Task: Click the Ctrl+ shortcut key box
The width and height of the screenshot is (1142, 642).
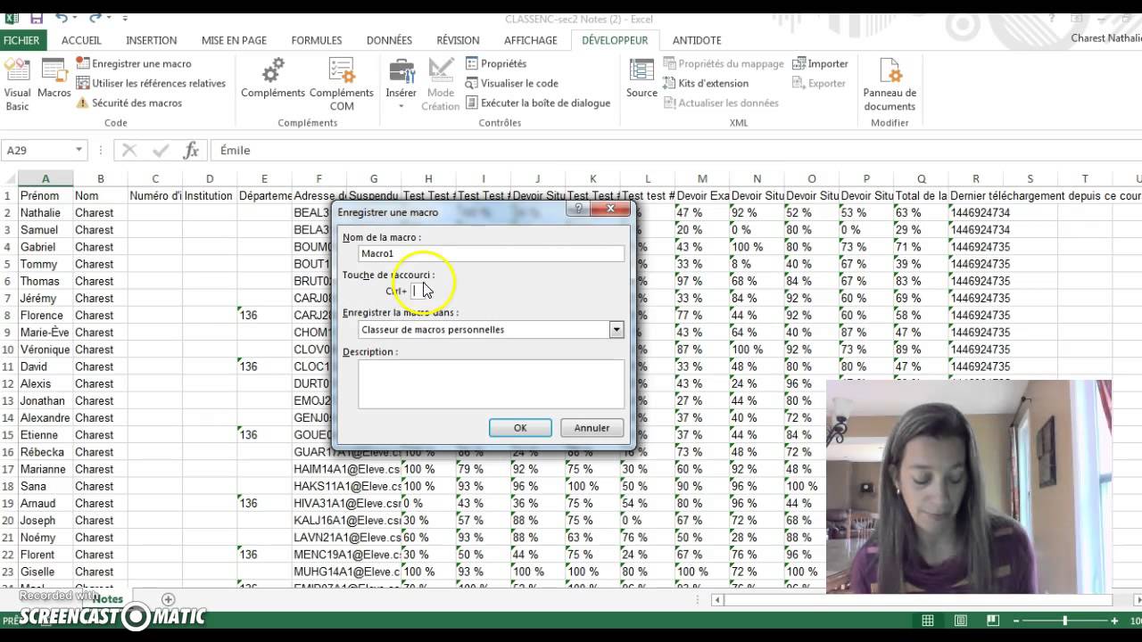Action: coord(419,291)
